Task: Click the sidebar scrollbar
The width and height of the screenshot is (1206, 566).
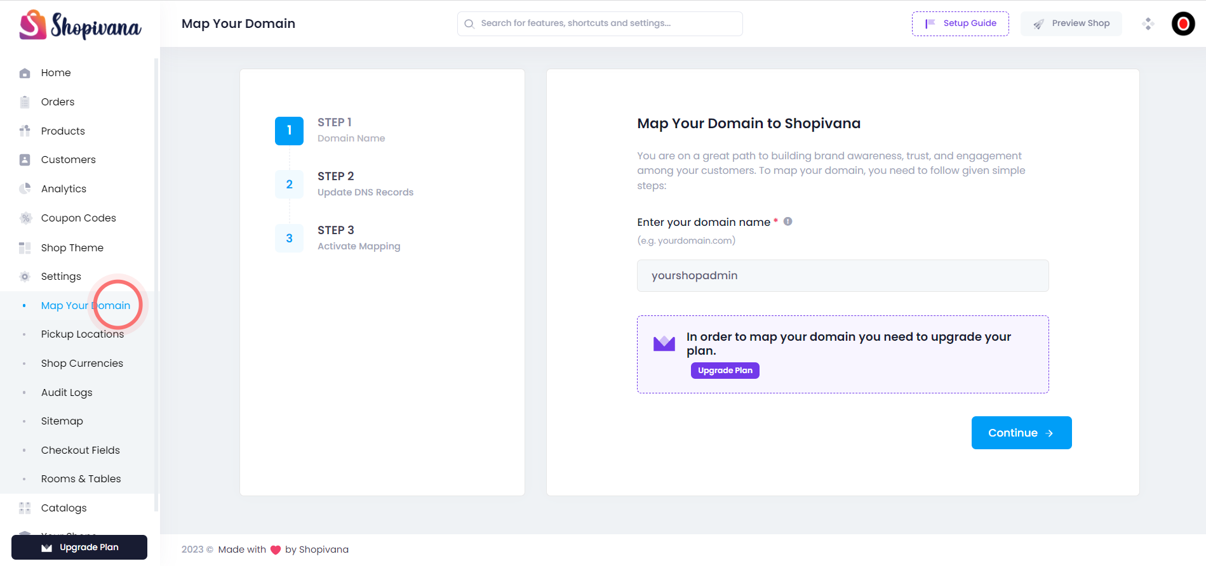Action: [156, 286]
